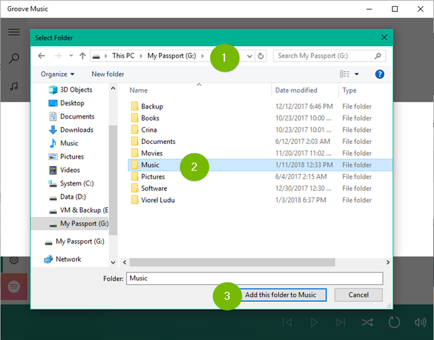
Task: Select System (C:) drive
Action: pyautogui.click(x=71, y=183)
